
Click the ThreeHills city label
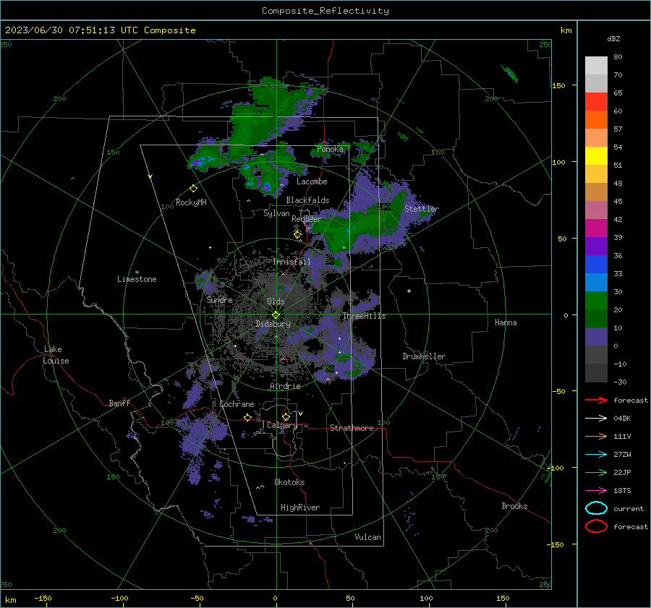click(364, 316)
